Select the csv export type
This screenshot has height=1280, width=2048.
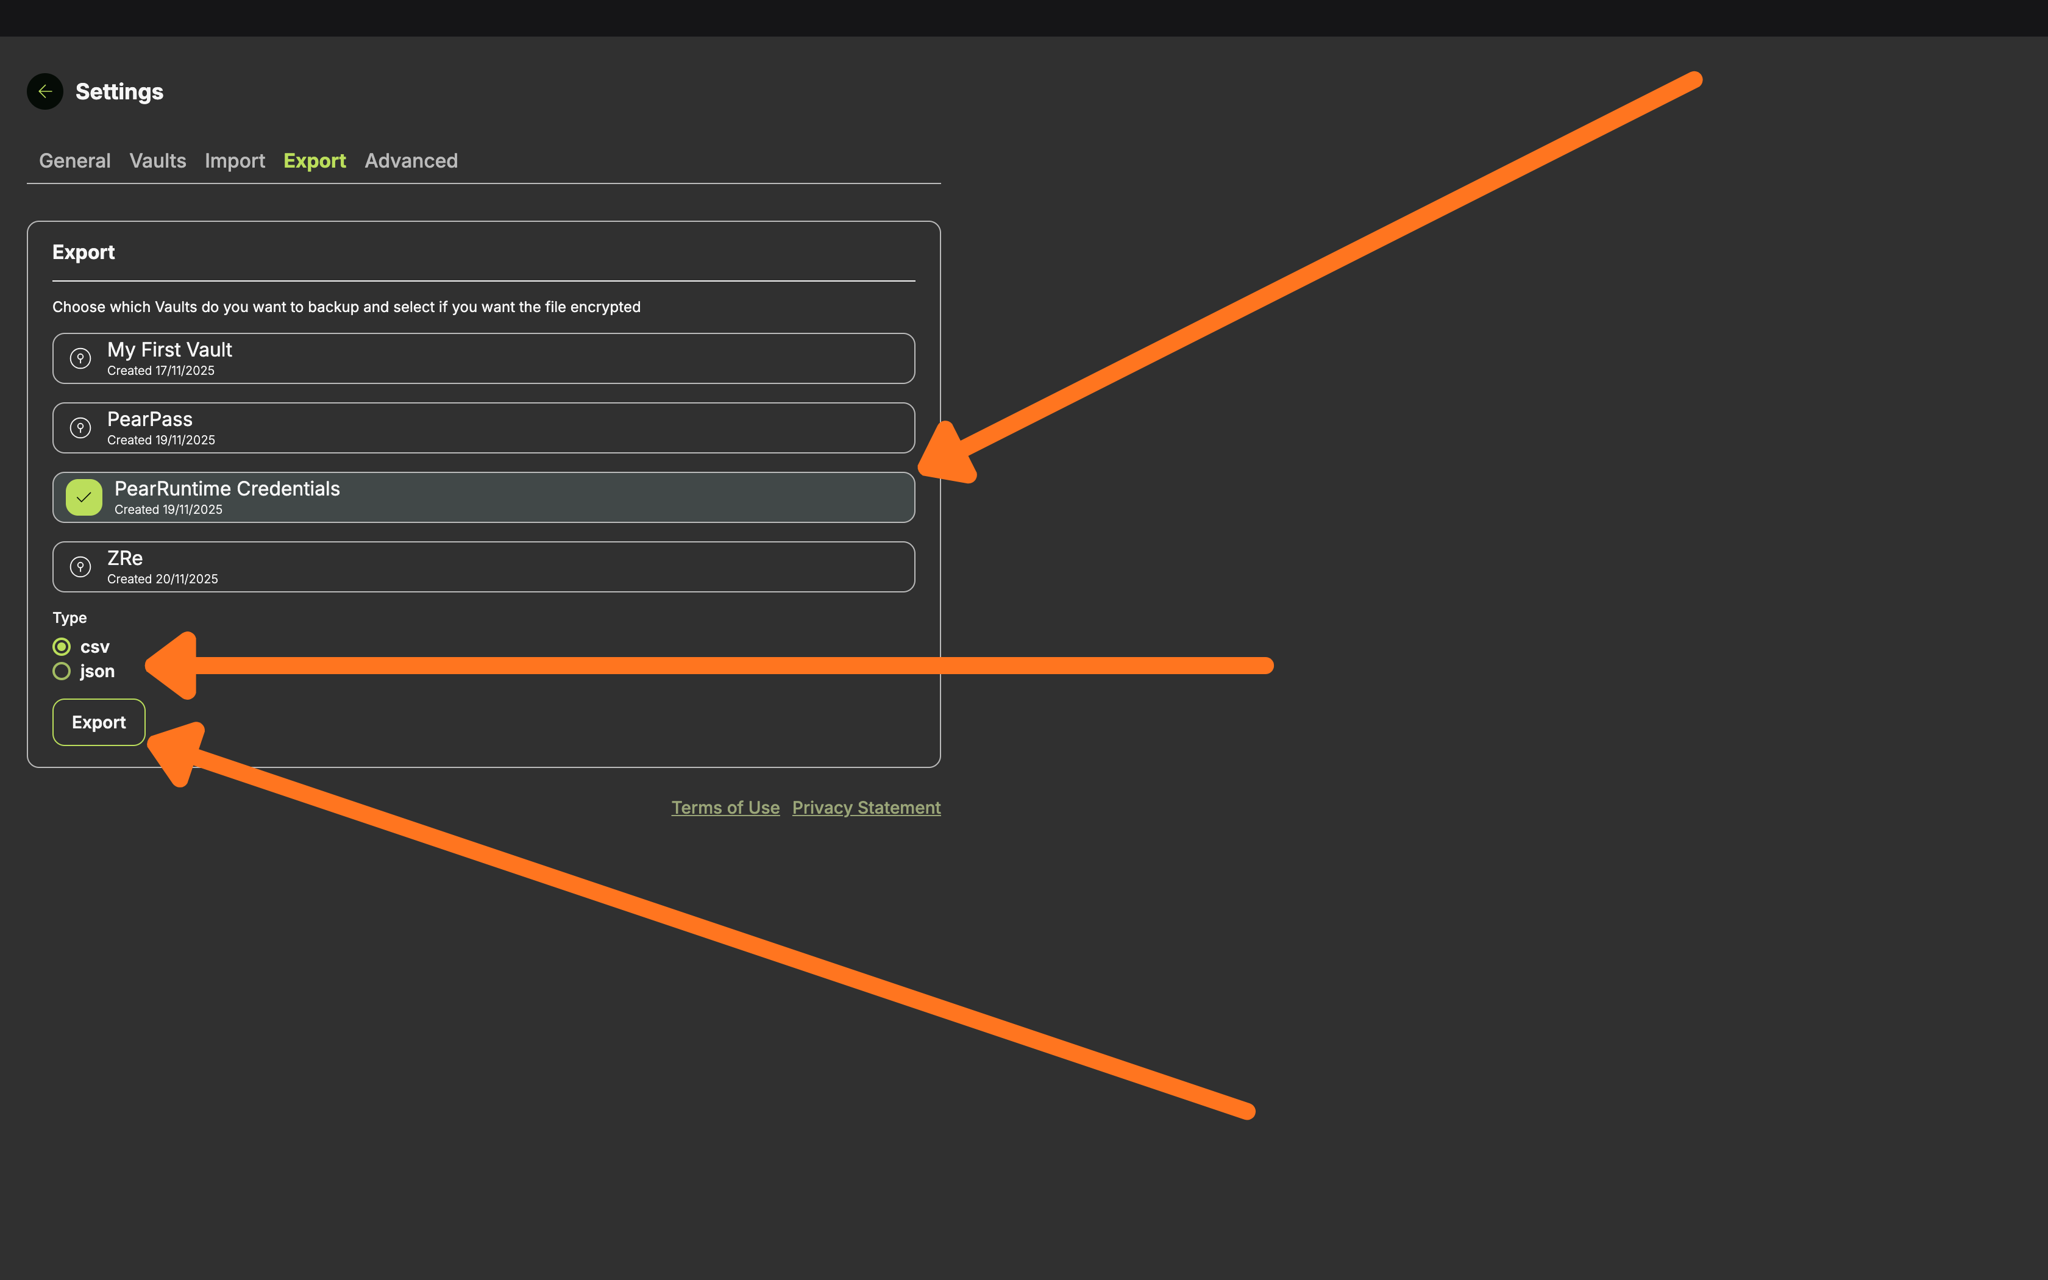pos(62,647)
